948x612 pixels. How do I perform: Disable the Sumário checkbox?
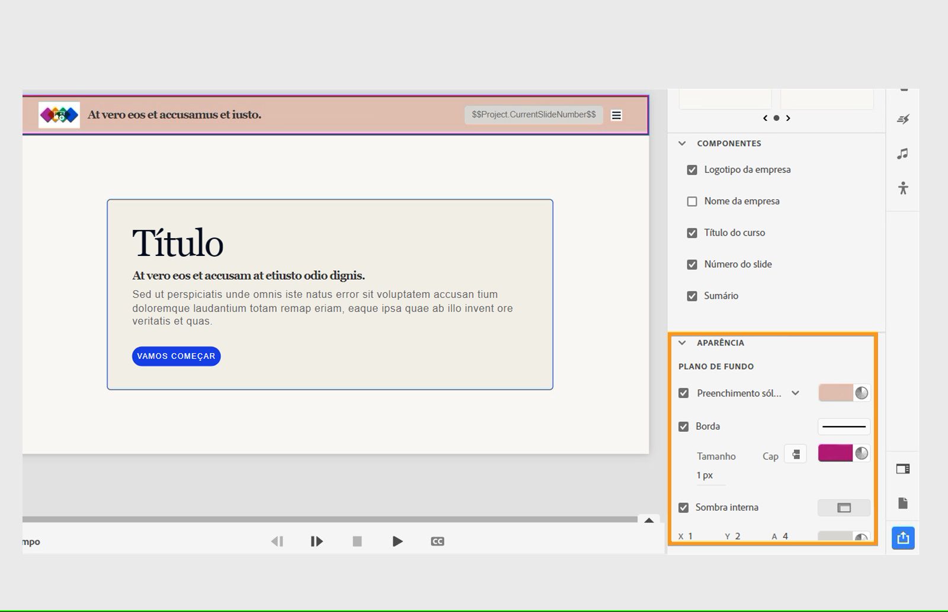692,296
